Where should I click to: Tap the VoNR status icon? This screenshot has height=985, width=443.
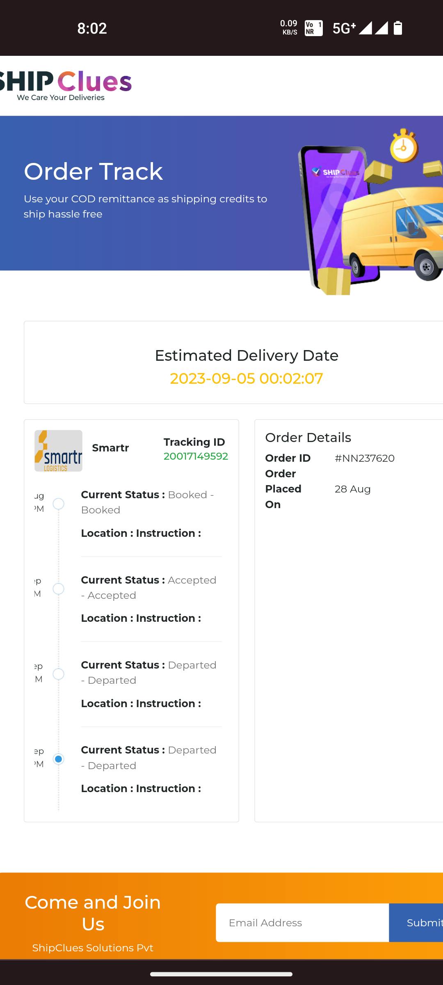click(x=313, y=28)
